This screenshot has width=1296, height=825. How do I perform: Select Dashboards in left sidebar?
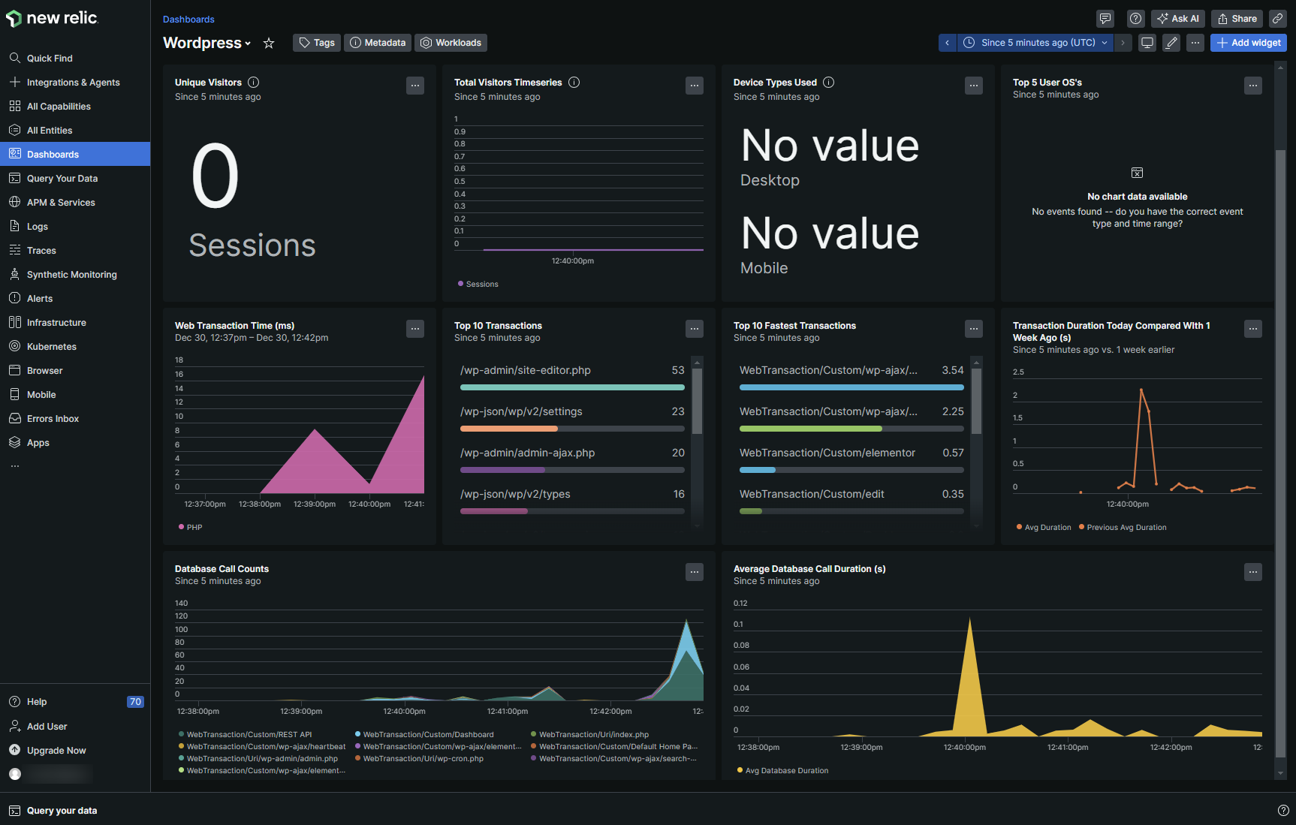click(x=53, y=154)
